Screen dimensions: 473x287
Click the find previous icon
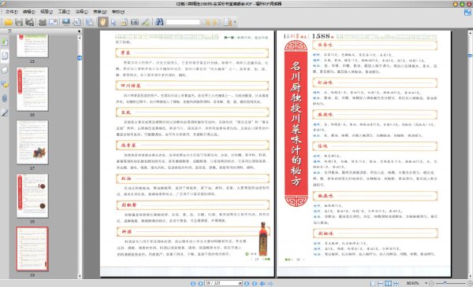click(x=207, y=22)
